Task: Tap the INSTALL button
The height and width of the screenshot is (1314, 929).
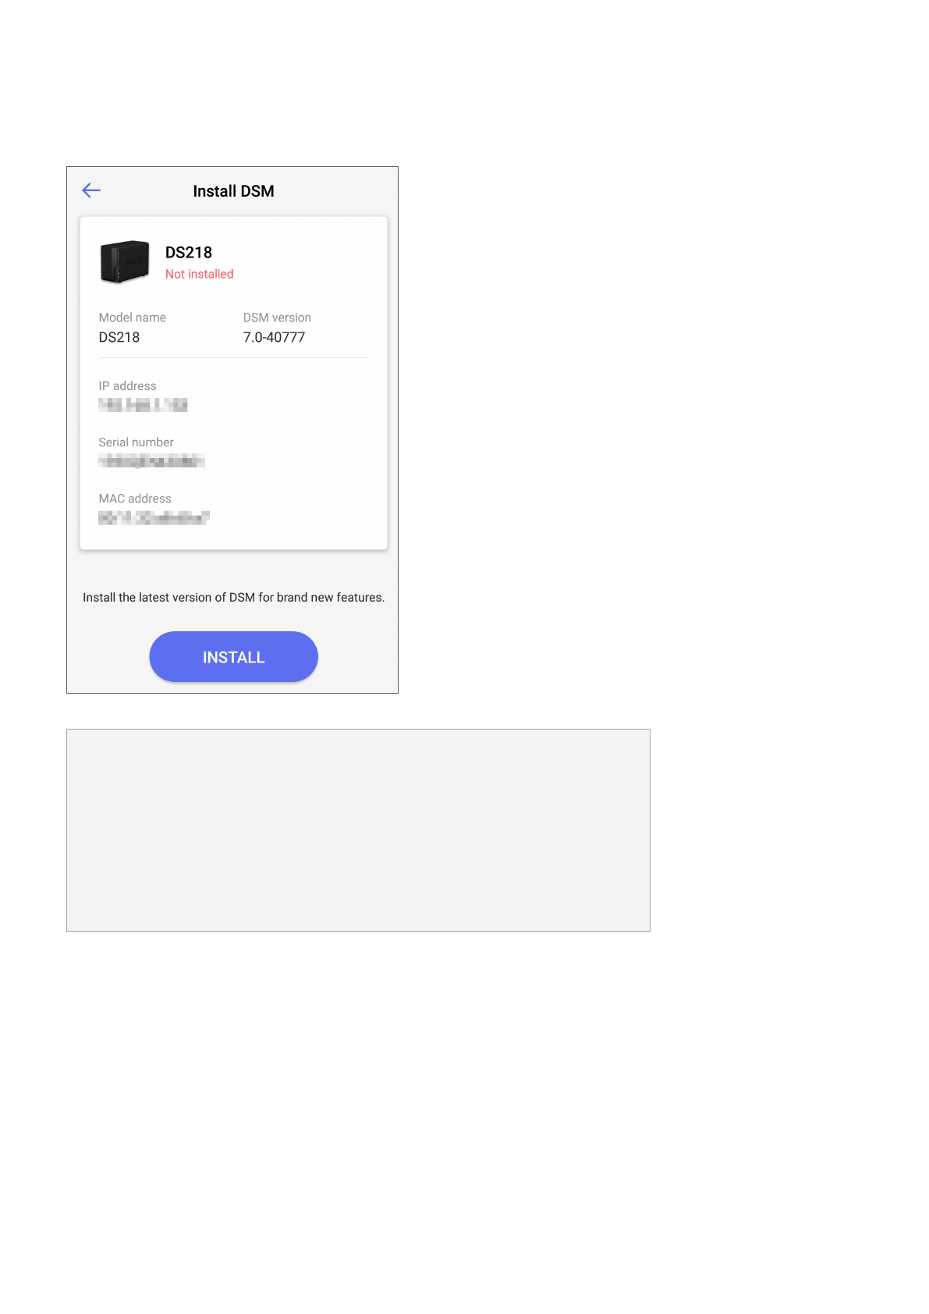Action: click(233, 657)
